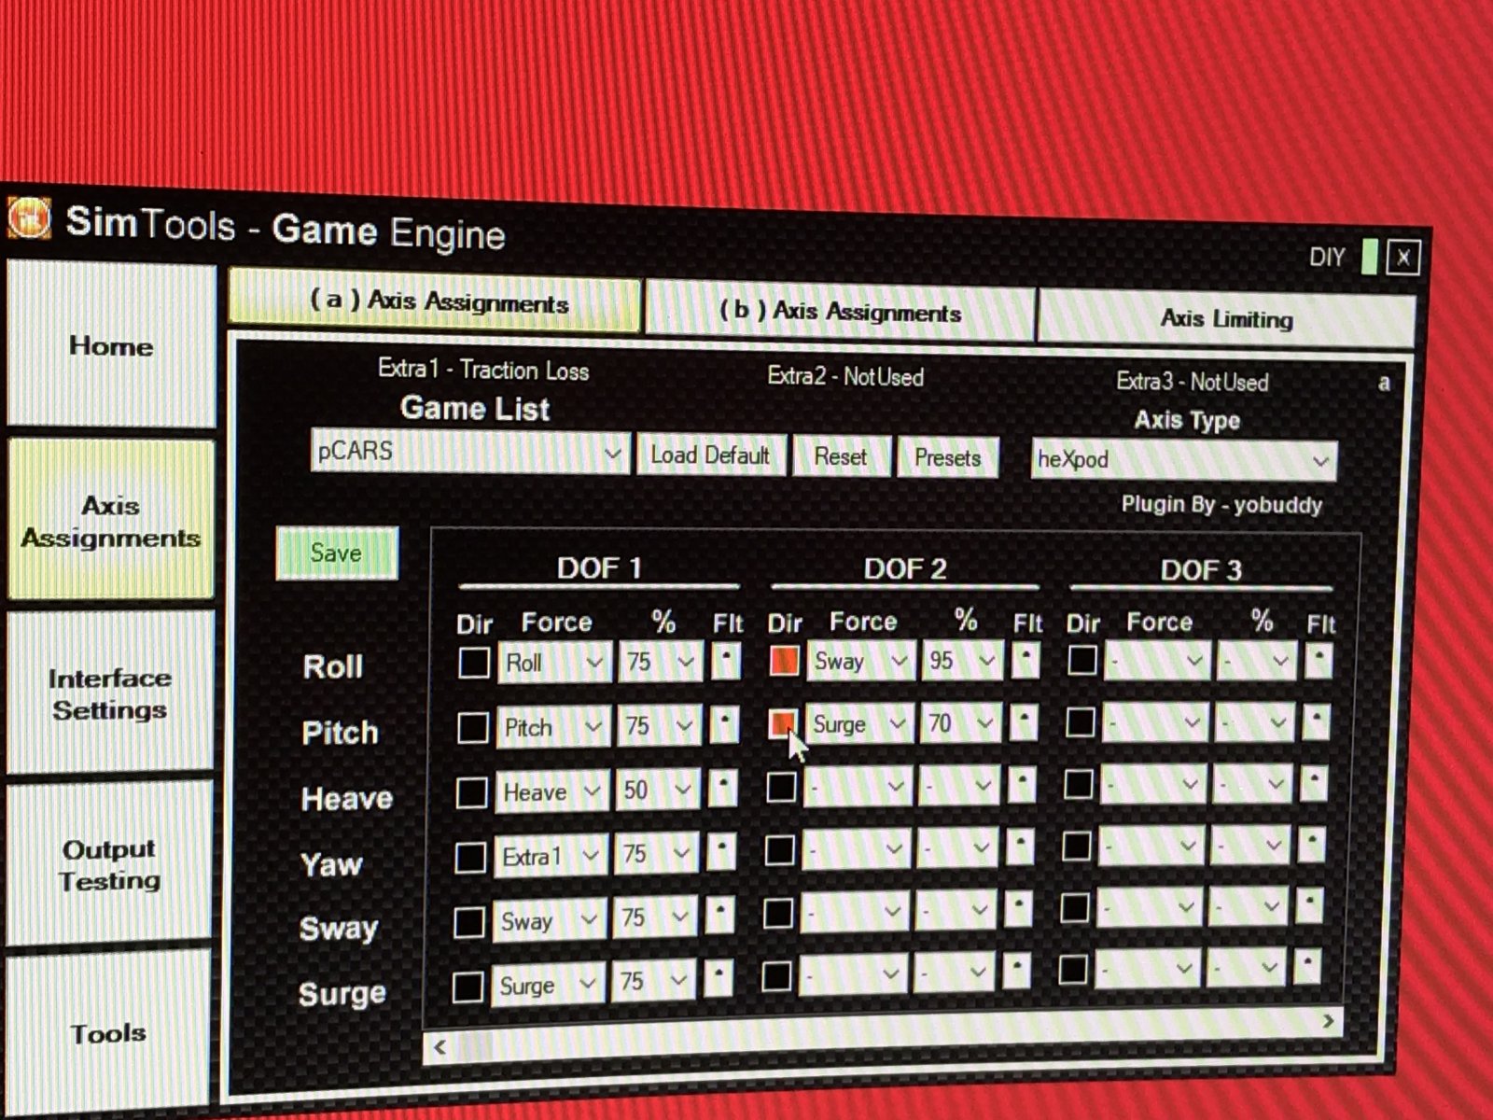Open the Tools section
Image resolution: width=1493 pixels, height=1120 pixels.
(108, 1032)
